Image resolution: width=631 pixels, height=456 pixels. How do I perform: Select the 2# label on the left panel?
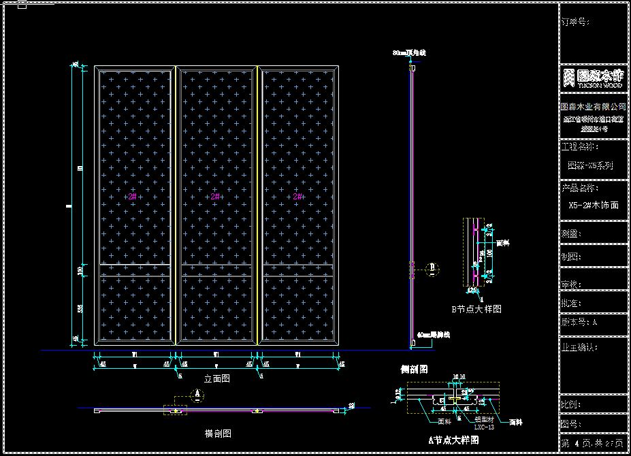(x=132, y=197)
